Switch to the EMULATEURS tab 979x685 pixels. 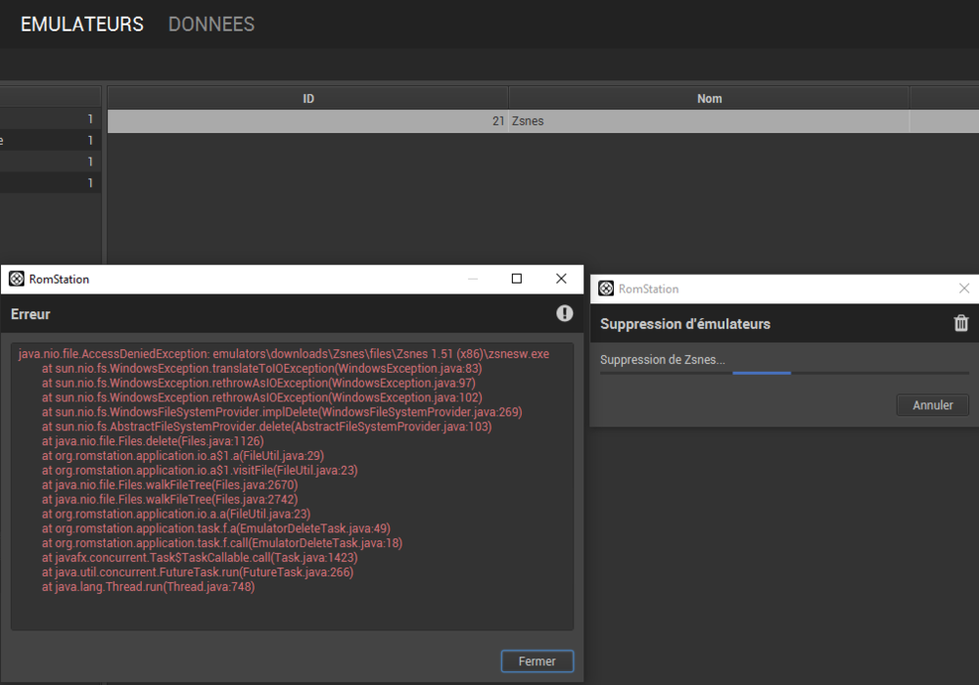click(x=82, y=24)
